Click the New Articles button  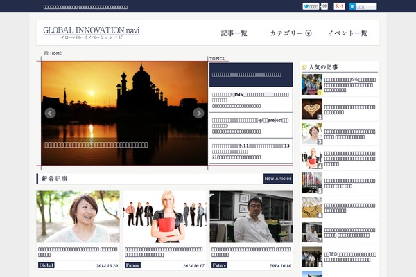click(278, 179)
